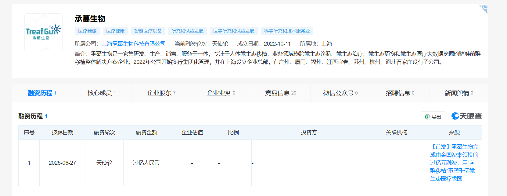Screen dimensions: 507x196
Task: Switch to the 微信公众号 tab
Action: click(x=340, y=93)
